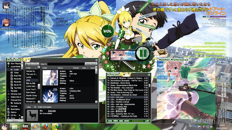Open the second pane layout dropdown
232x130 pixels.
[37, 64]
